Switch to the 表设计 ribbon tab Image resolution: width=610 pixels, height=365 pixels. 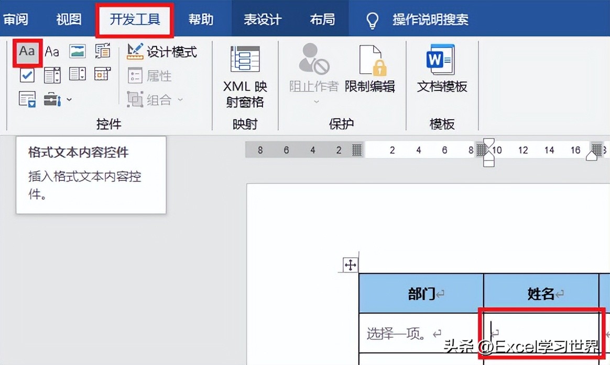pyautogui.click(x=262, y=18)
